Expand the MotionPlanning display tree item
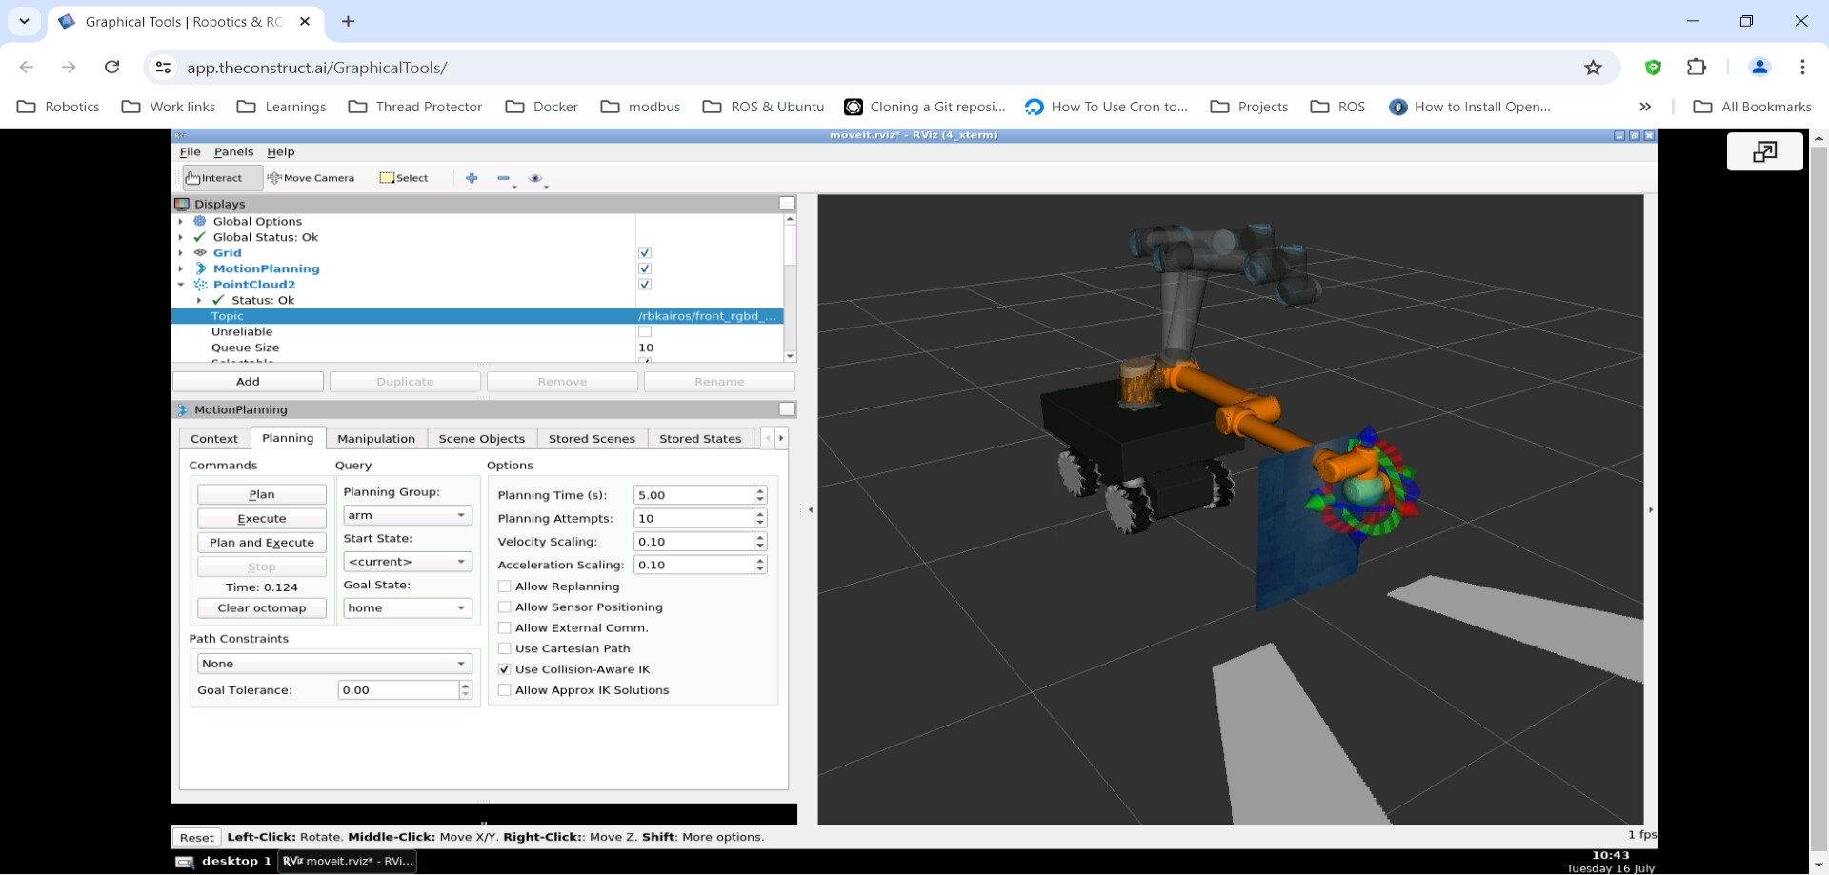The image size is (1829, 875). (181, 268)
